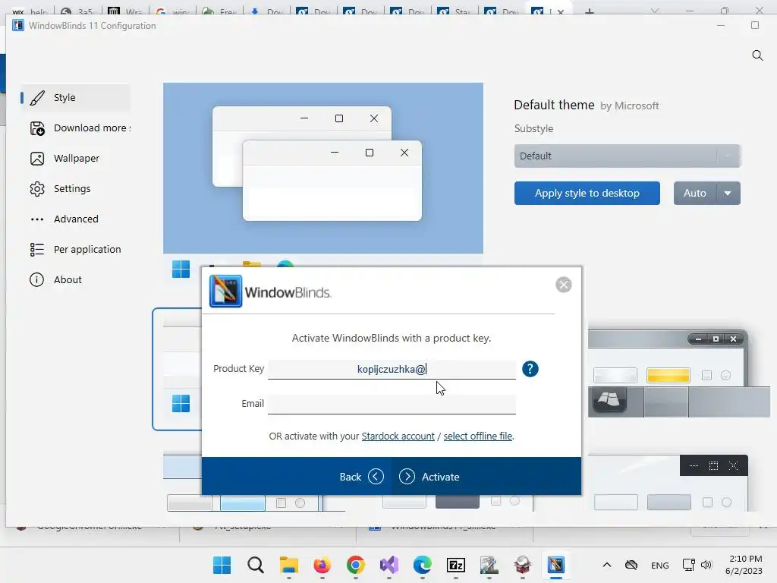The image size is (777, 583).
Task: Click the network tray icon
Action: 688,565
